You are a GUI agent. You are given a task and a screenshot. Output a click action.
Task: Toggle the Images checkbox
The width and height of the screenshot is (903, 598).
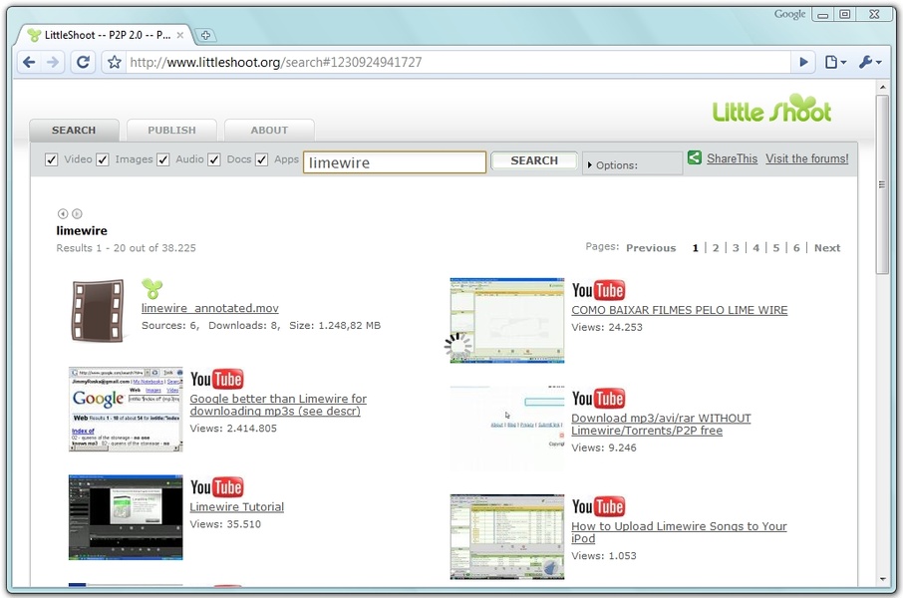103,159
